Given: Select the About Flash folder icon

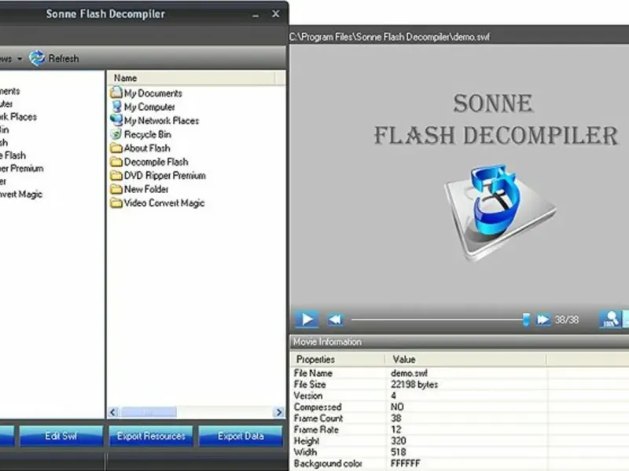Looking at the screenshot, I should coord(116,148).
